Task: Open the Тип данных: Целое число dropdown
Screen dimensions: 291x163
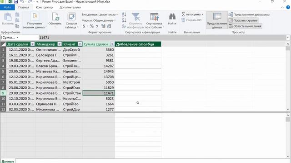Action: pos(100,14)
